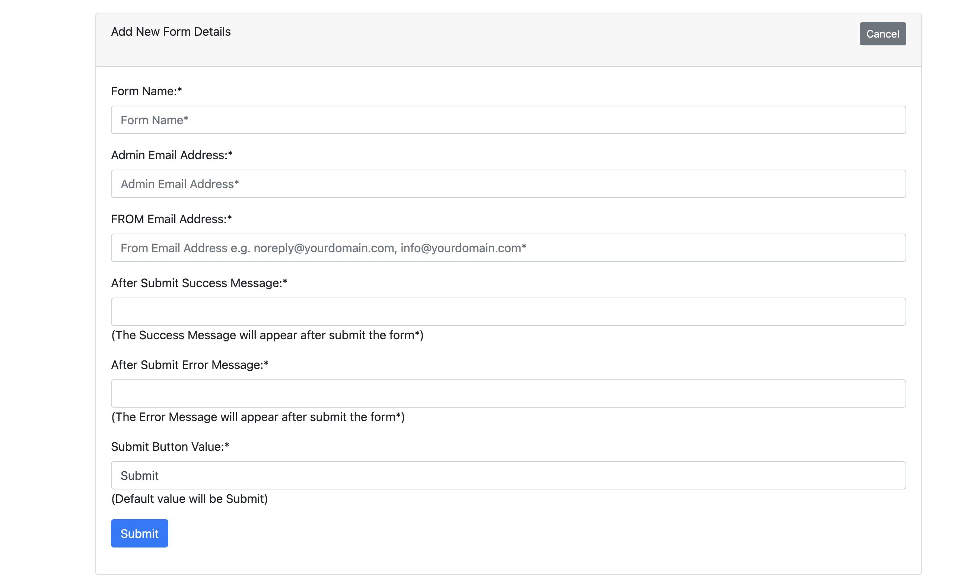The width and height of the screenshot is (980, 578).
Task: Click the "Submit Button Value:*" label
Action: (x=170, y=446)
